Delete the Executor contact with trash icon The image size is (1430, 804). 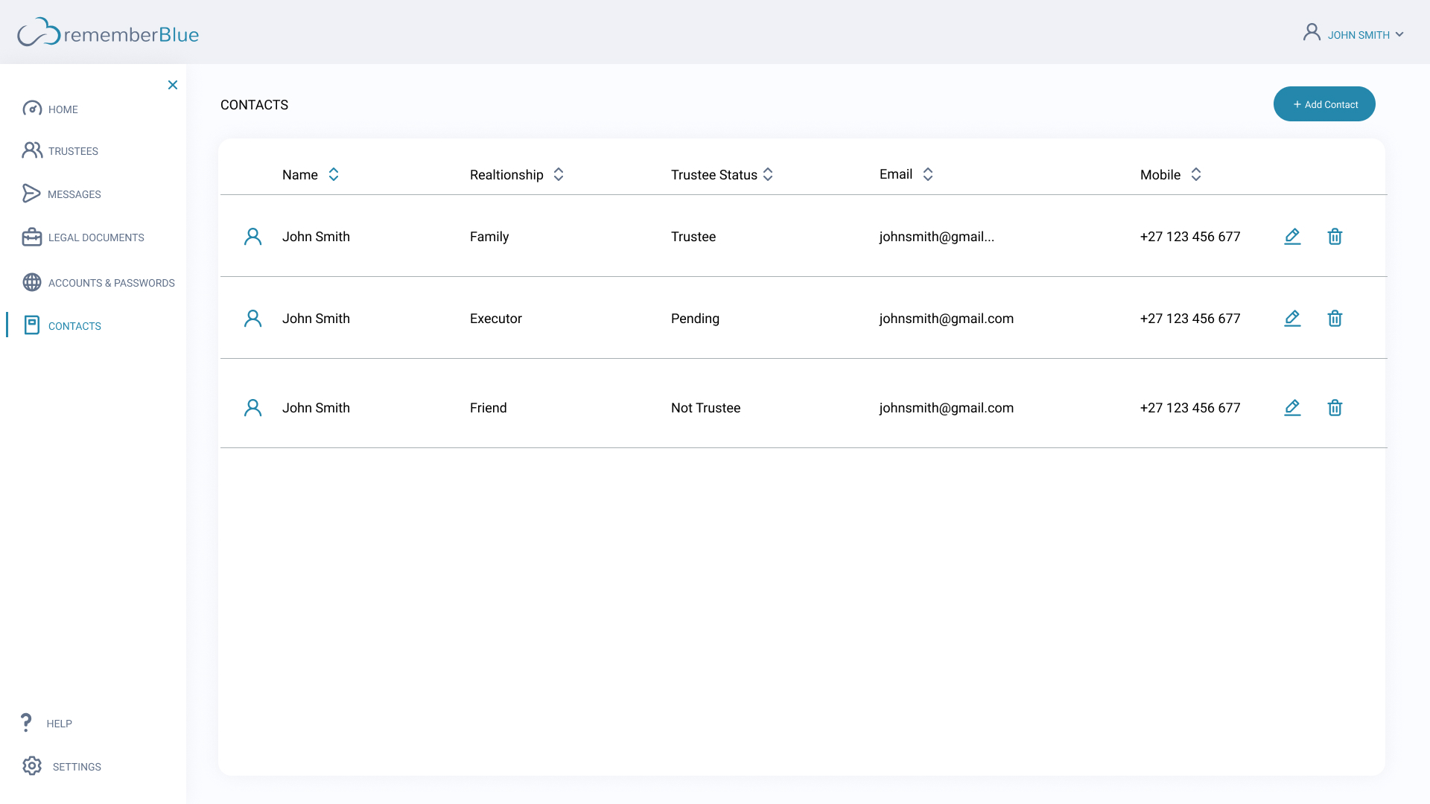click(1335, 319)
